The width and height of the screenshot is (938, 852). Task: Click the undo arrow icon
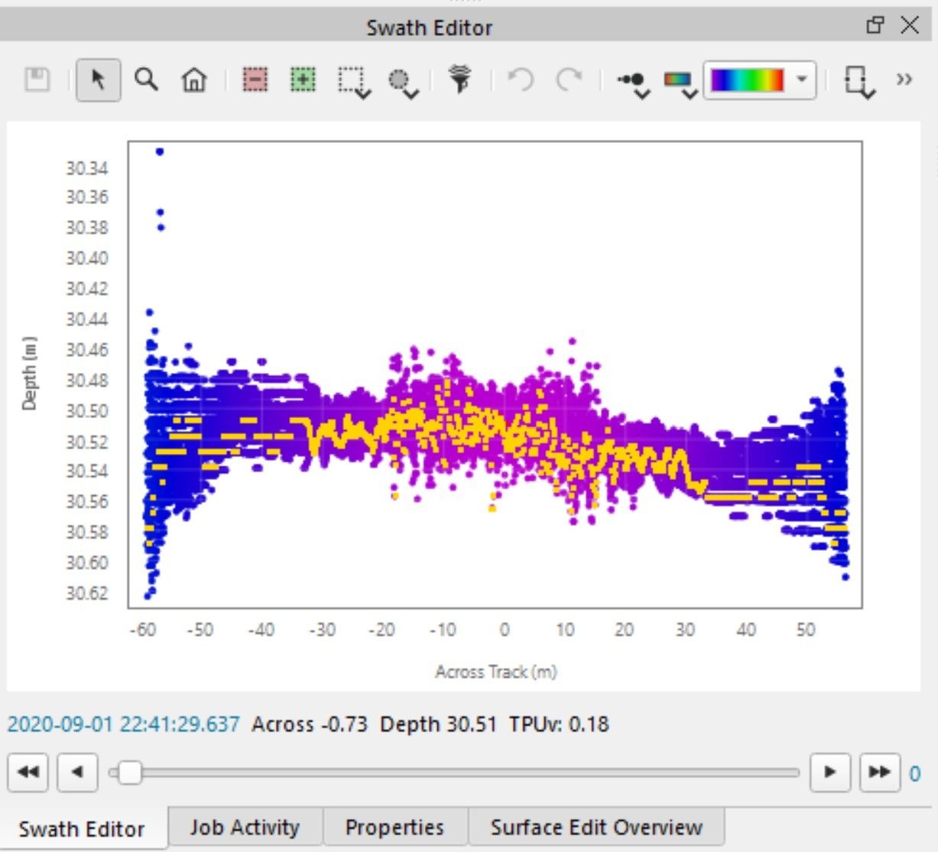point(521,80)
